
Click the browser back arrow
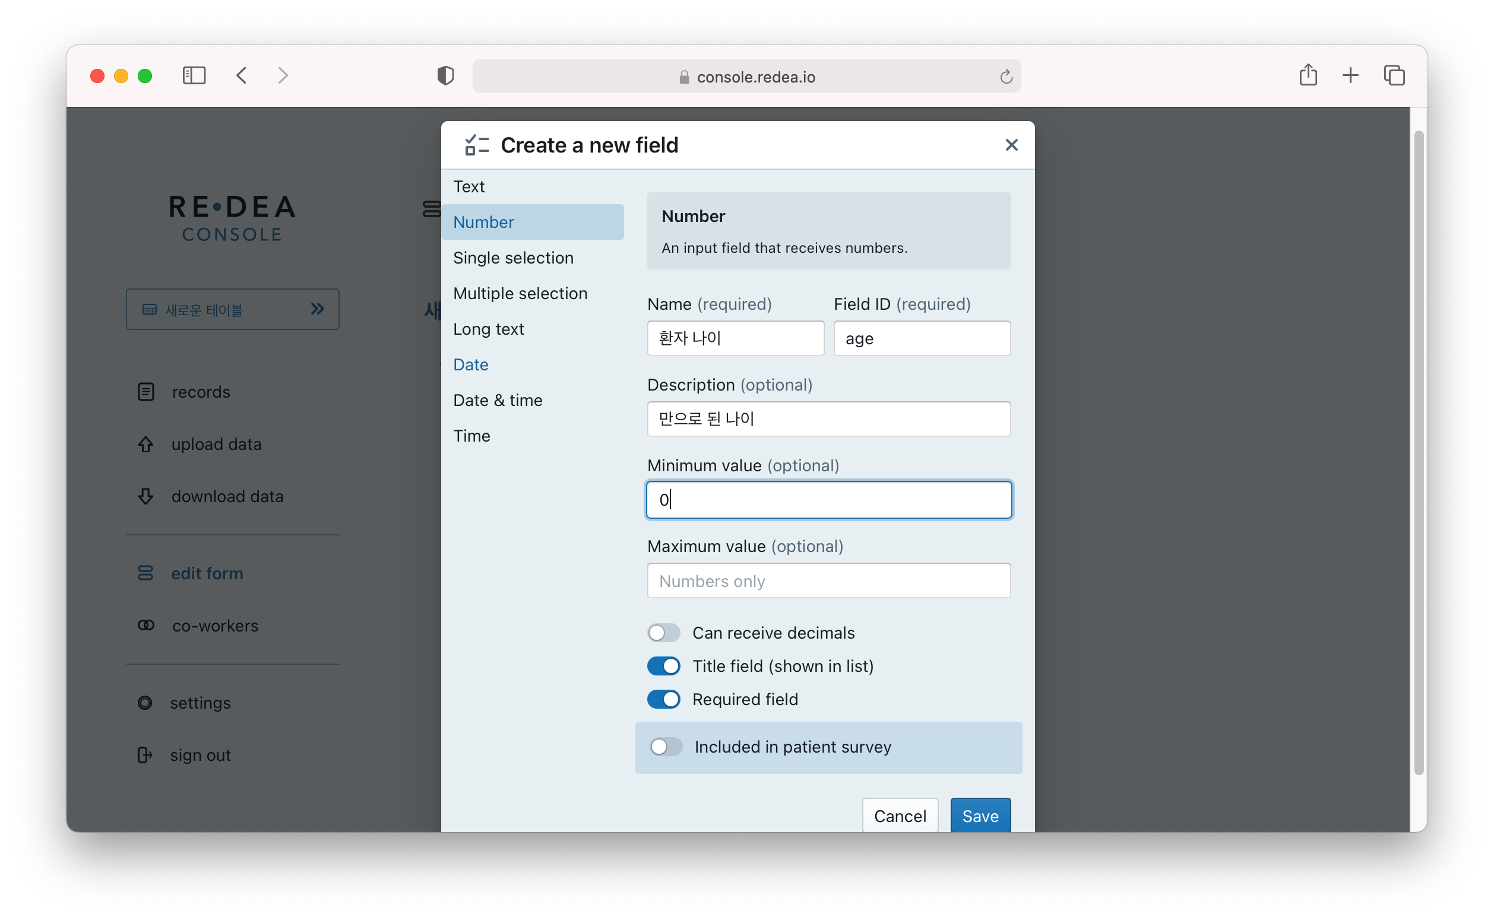point(242,75)
